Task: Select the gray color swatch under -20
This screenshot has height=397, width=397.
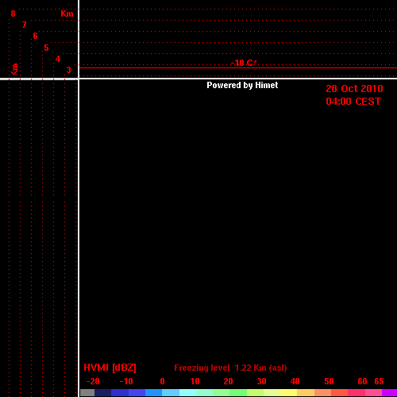Action: [x=87, y=392]
